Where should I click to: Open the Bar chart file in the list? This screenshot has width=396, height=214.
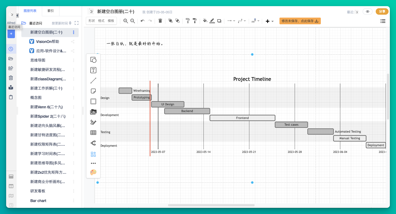click(38, 200)
